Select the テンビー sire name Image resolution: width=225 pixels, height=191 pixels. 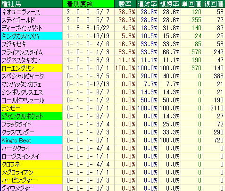11,108
